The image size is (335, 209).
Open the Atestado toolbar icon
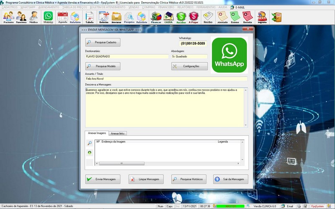point(223,17)
